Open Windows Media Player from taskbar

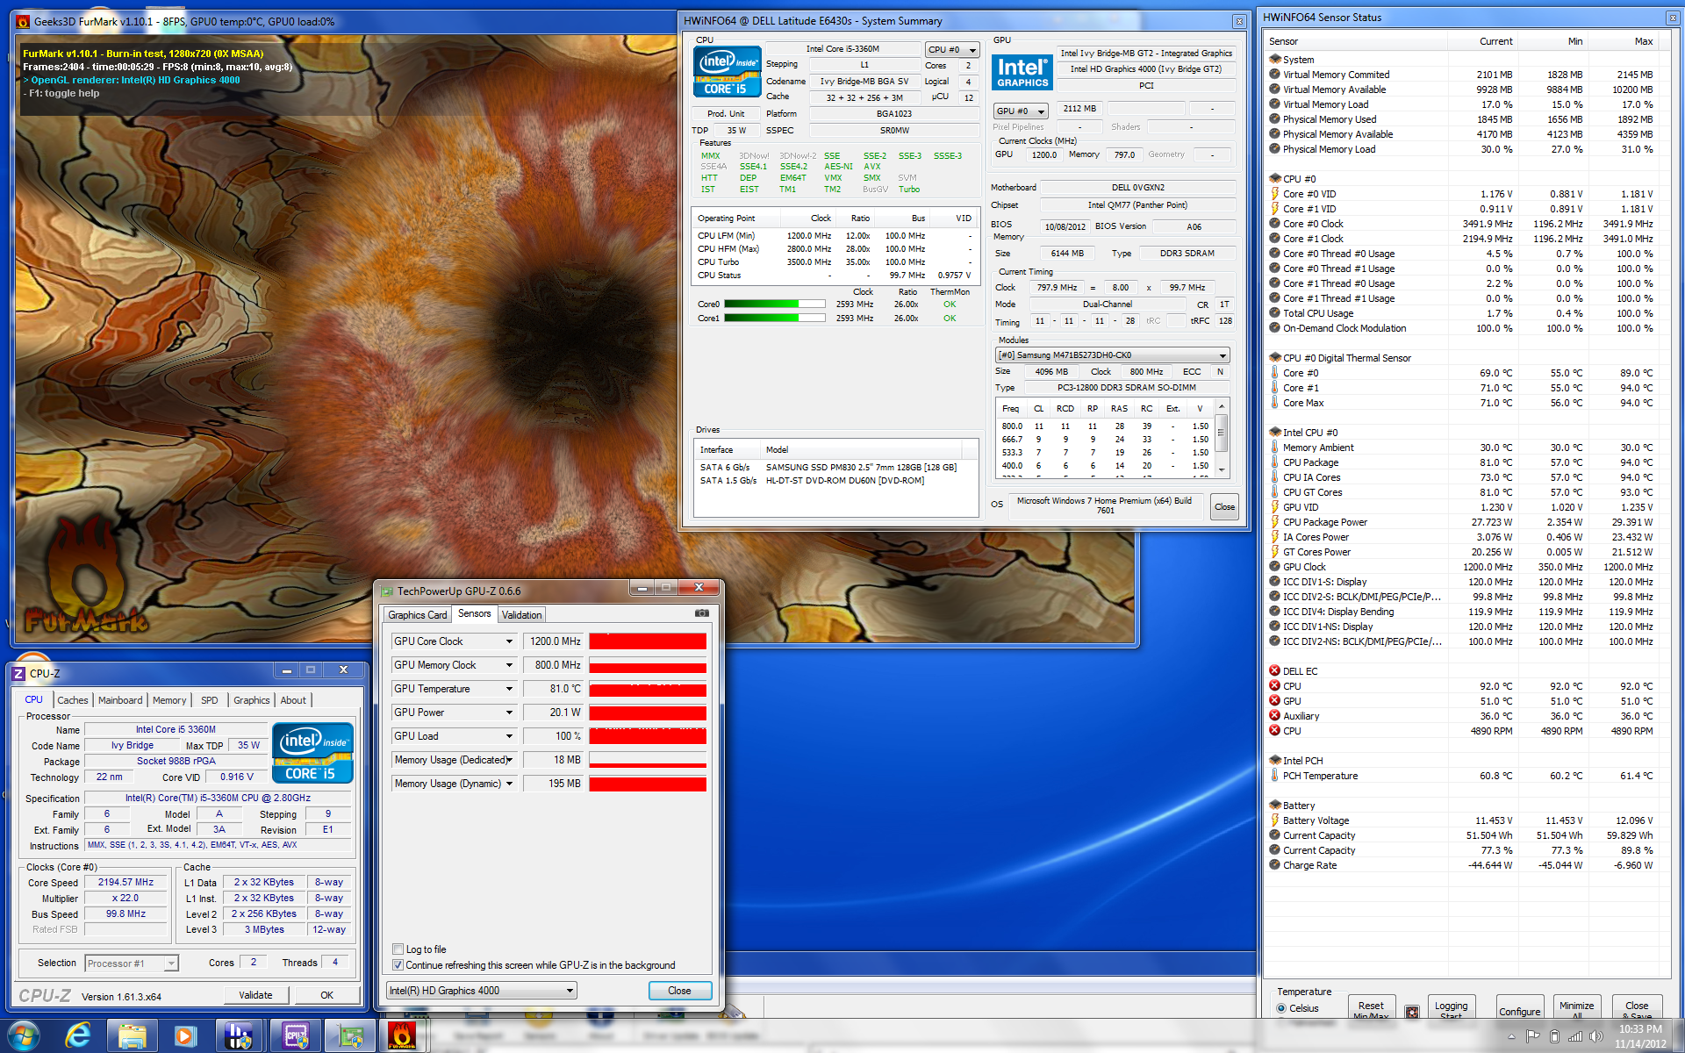pos(185,1036)
